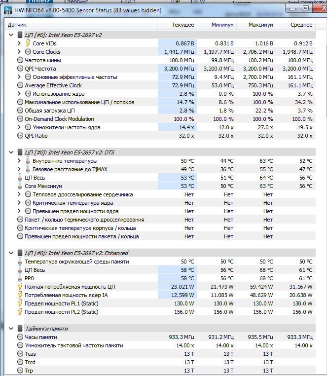Click the lightning icon beside Предел мощности PL1 (Static)
Screen dimensions: 327x376
click(20, 303)
